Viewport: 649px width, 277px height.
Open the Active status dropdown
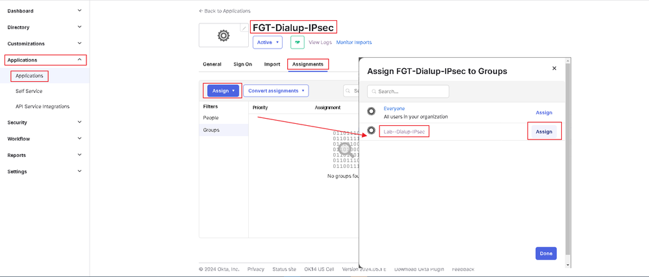click(x=268, y=42)
